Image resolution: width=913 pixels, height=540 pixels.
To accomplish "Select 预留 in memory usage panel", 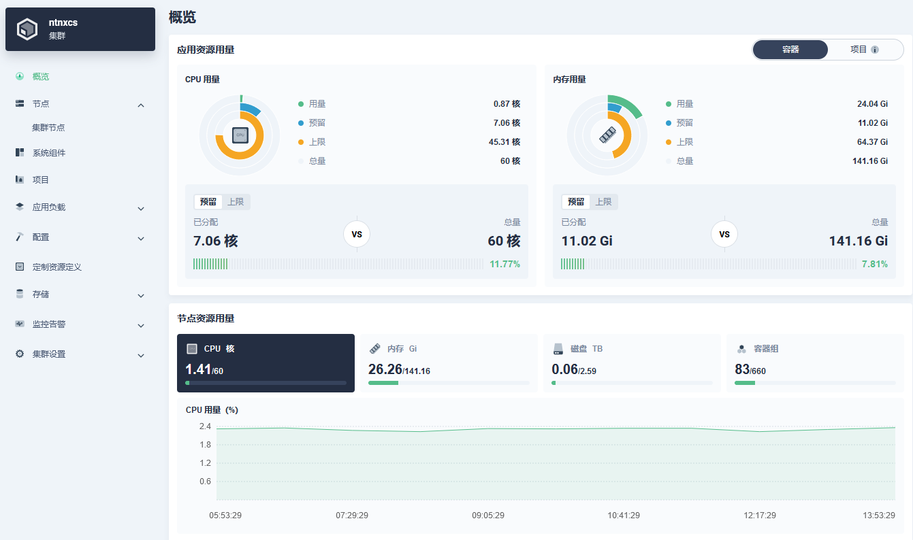I will pos(576,202).
